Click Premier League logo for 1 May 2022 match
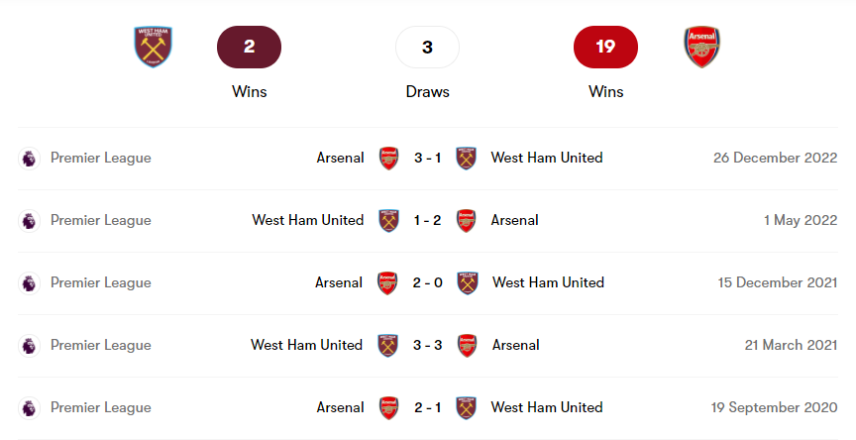Screen dimensions: 856x440 tap(30, 220)
